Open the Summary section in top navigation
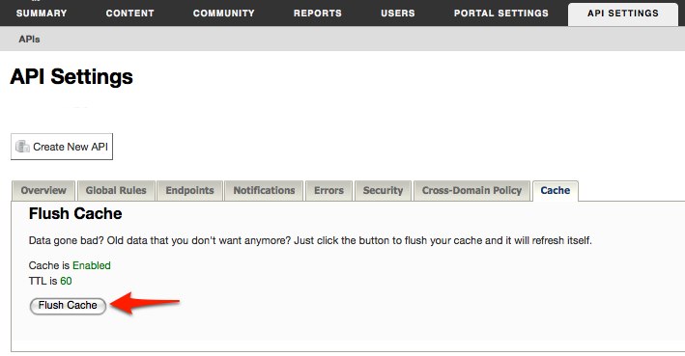 [42, 14]
